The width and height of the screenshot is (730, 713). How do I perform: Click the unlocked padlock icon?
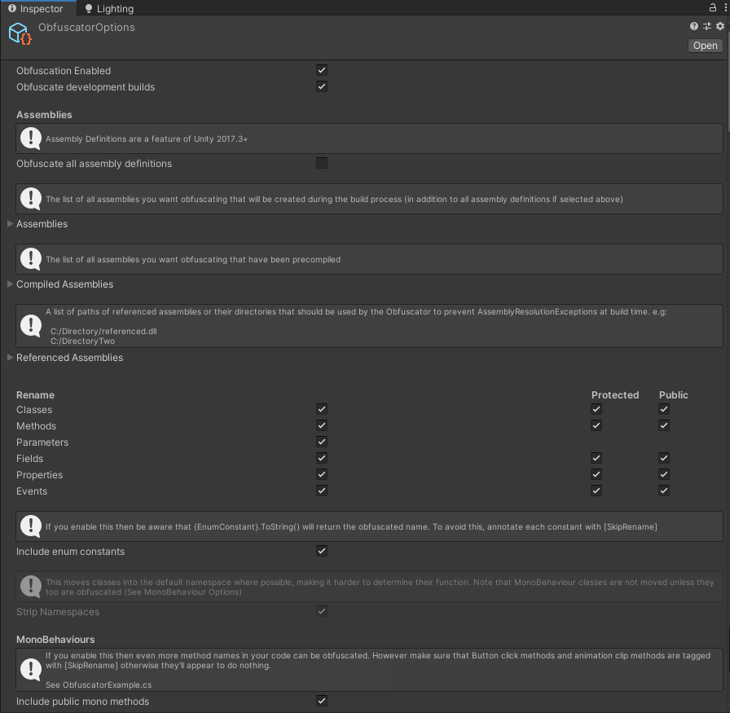711,7
